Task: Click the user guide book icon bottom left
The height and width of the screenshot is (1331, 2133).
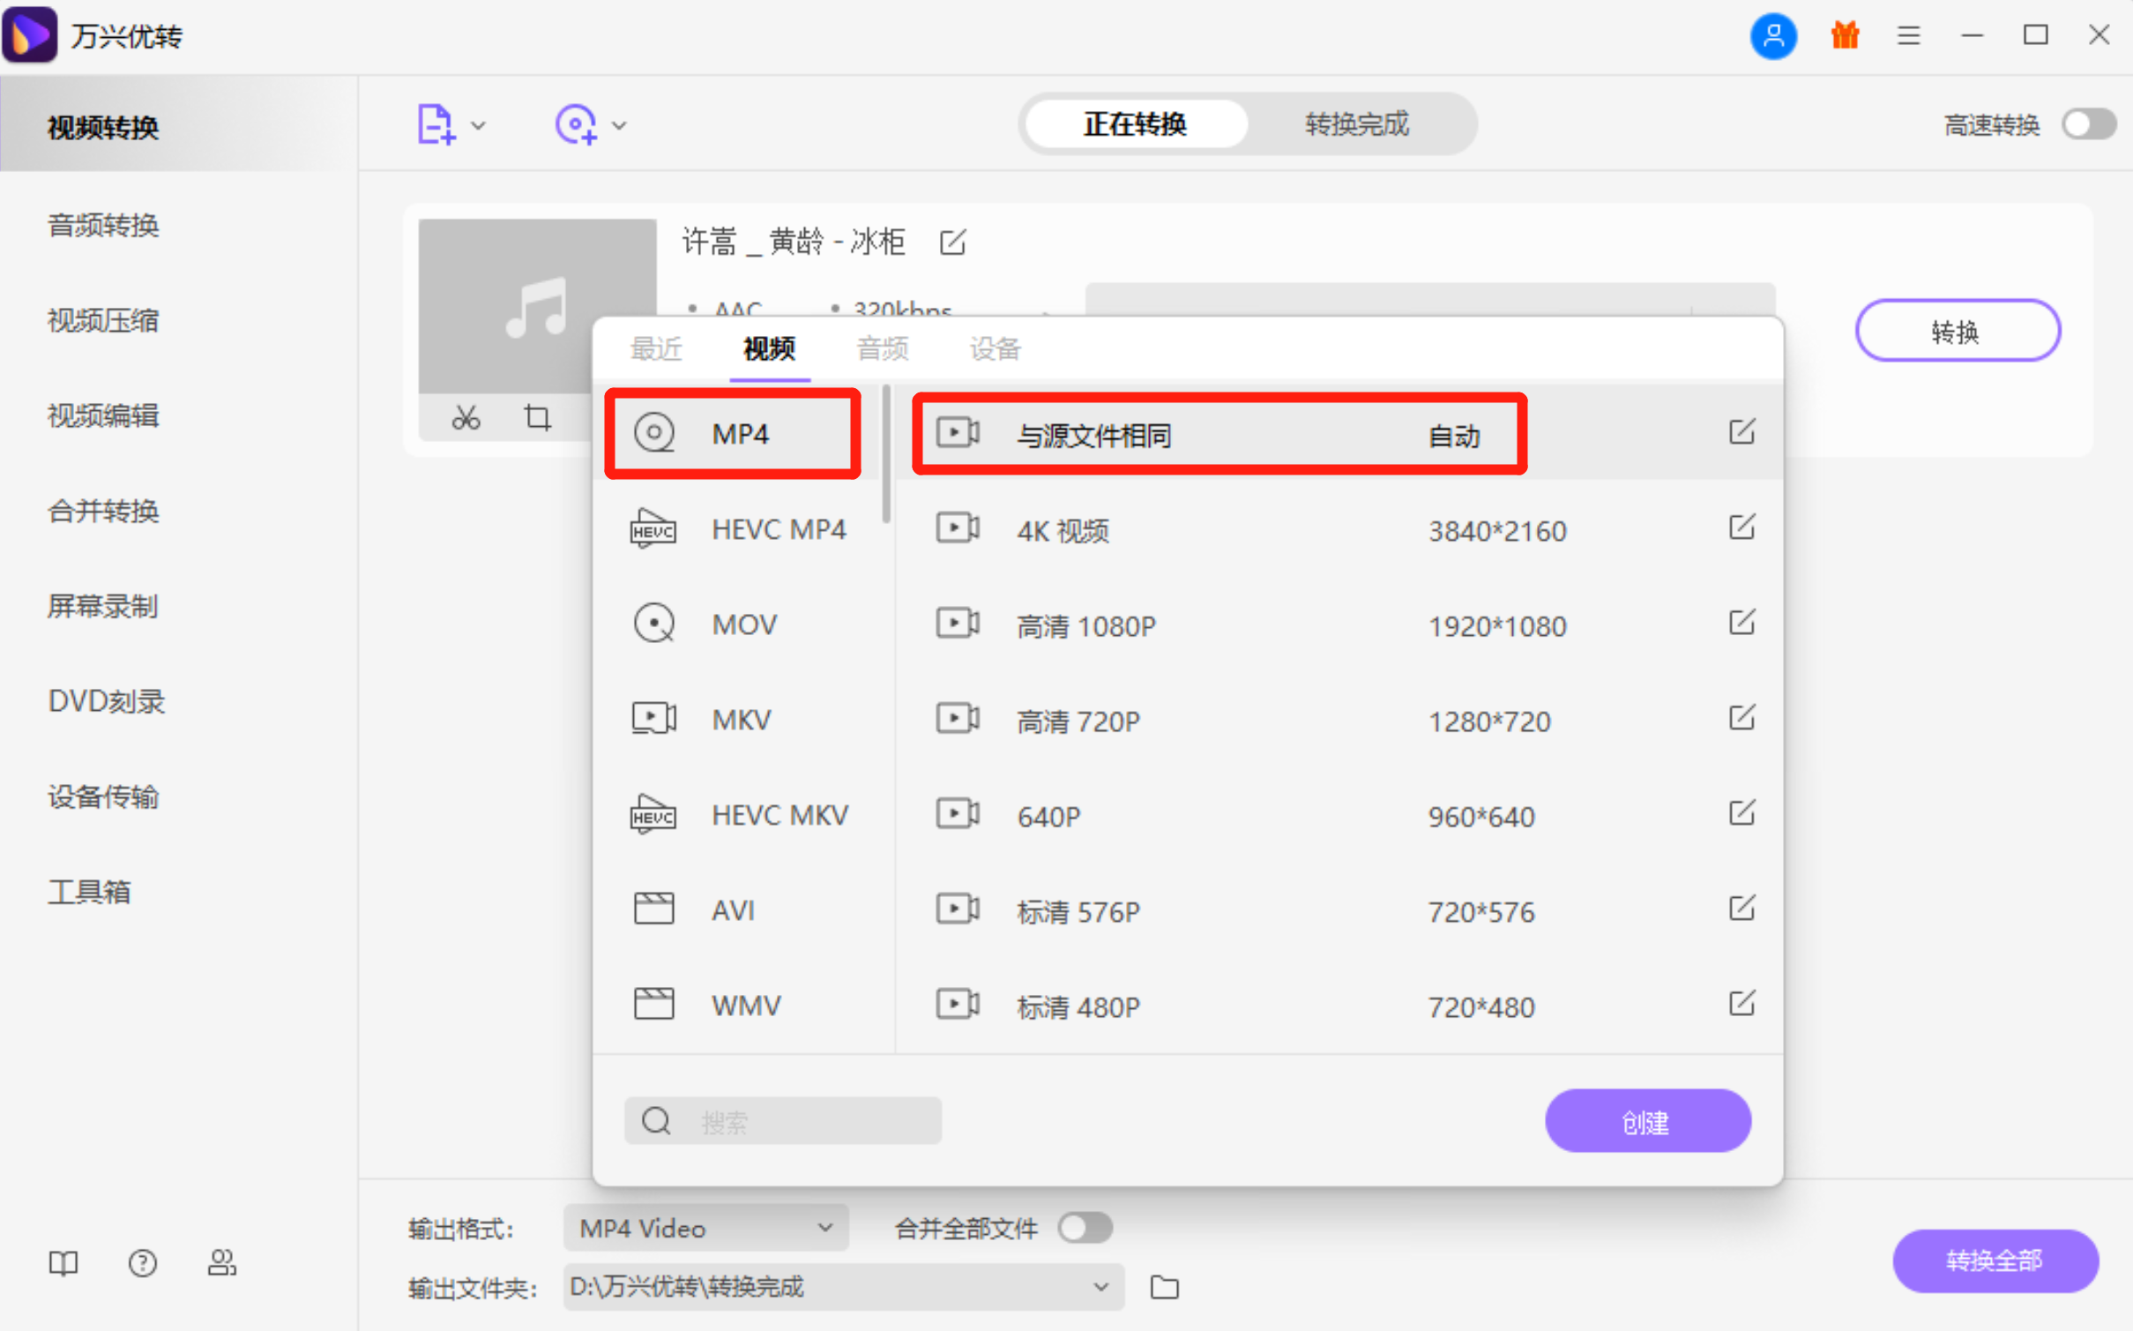Action: pos(63,1263)
